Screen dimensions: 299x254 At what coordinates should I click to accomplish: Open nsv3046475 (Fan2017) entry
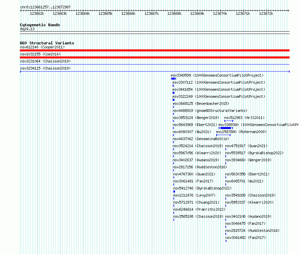246,223
